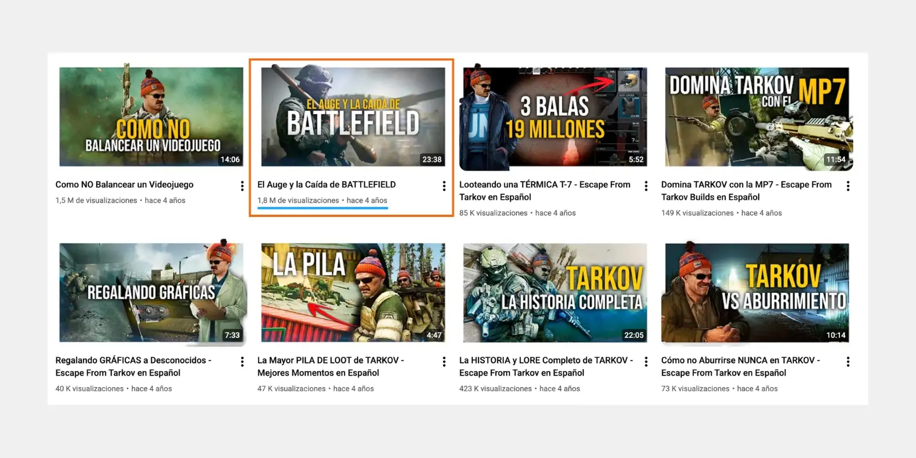Click the 5:52 duration badge
The height and width of the screenshot is (458, 916).
point(636,159)
